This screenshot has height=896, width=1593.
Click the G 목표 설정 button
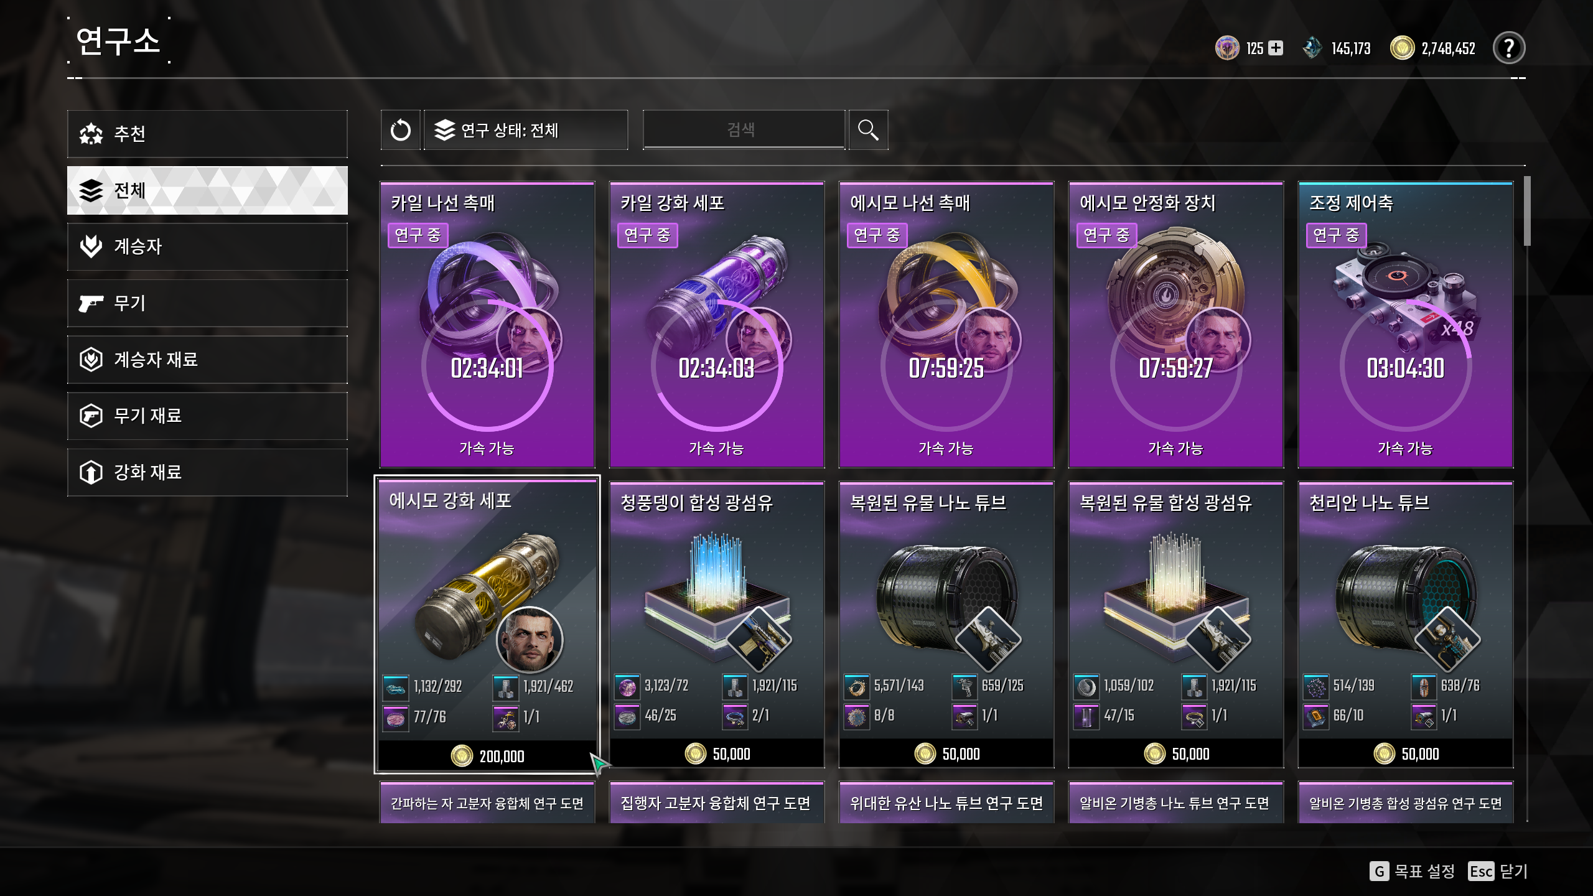pos(1412,871)
